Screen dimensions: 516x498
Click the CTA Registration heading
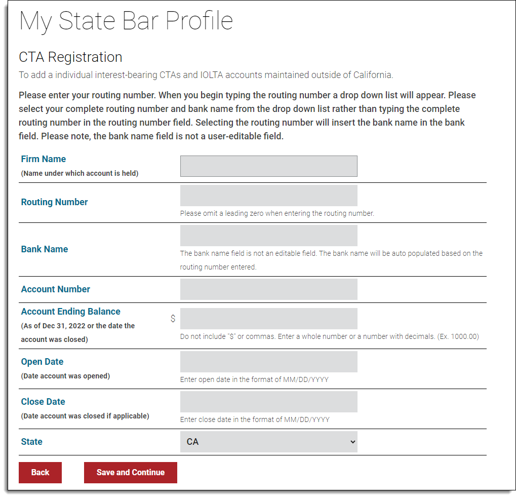tap(70, 57)
